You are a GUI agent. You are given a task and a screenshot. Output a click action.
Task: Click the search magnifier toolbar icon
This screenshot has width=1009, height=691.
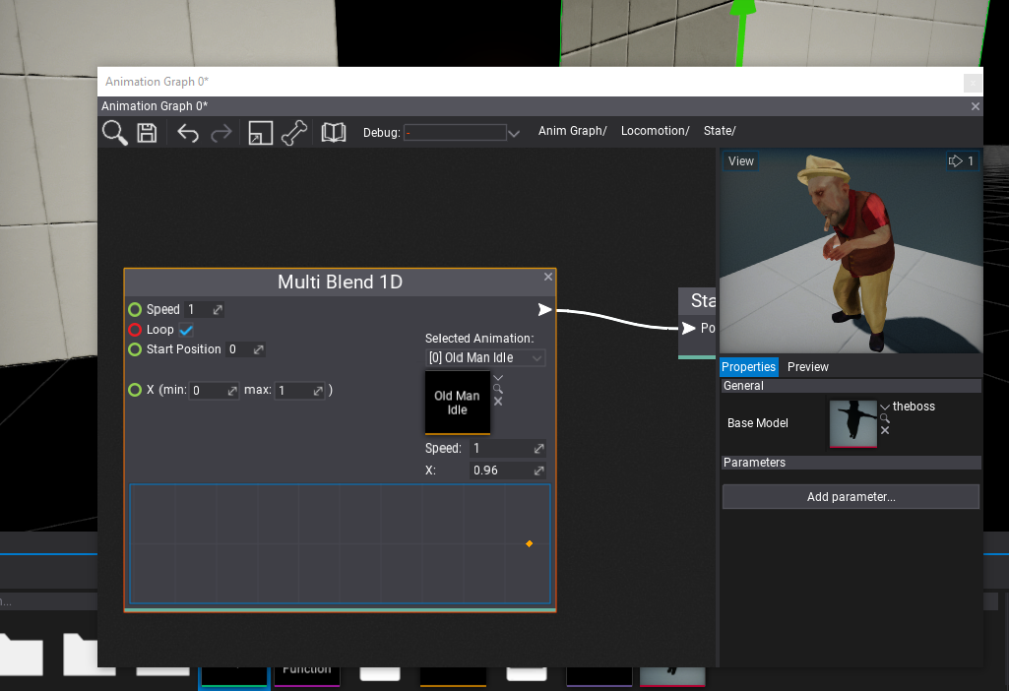[115, 133]
